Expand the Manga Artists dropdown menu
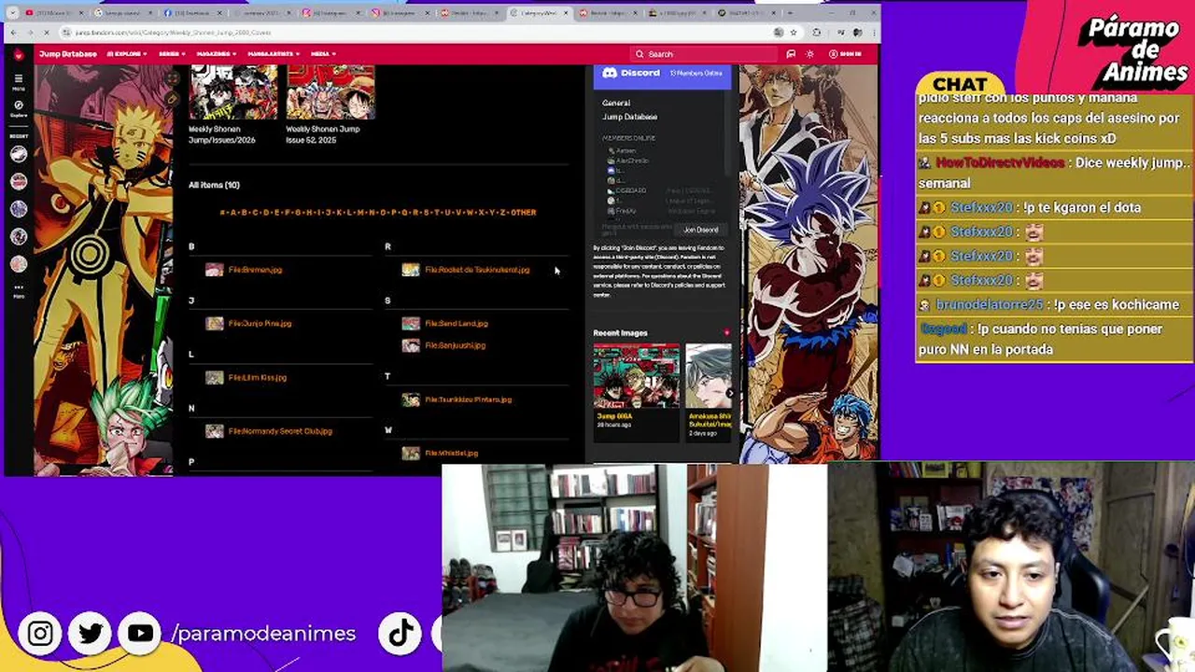Image resolution: width=1195 pixels, height=672 pixels. point(274,54)
